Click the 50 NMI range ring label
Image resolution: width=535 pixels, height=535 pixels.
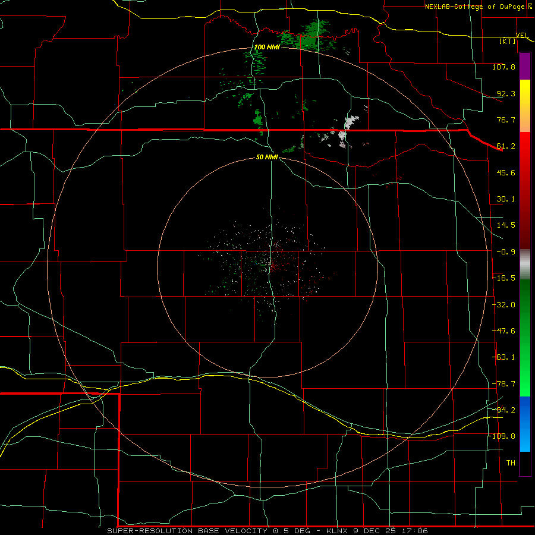[x=267, y=158]
